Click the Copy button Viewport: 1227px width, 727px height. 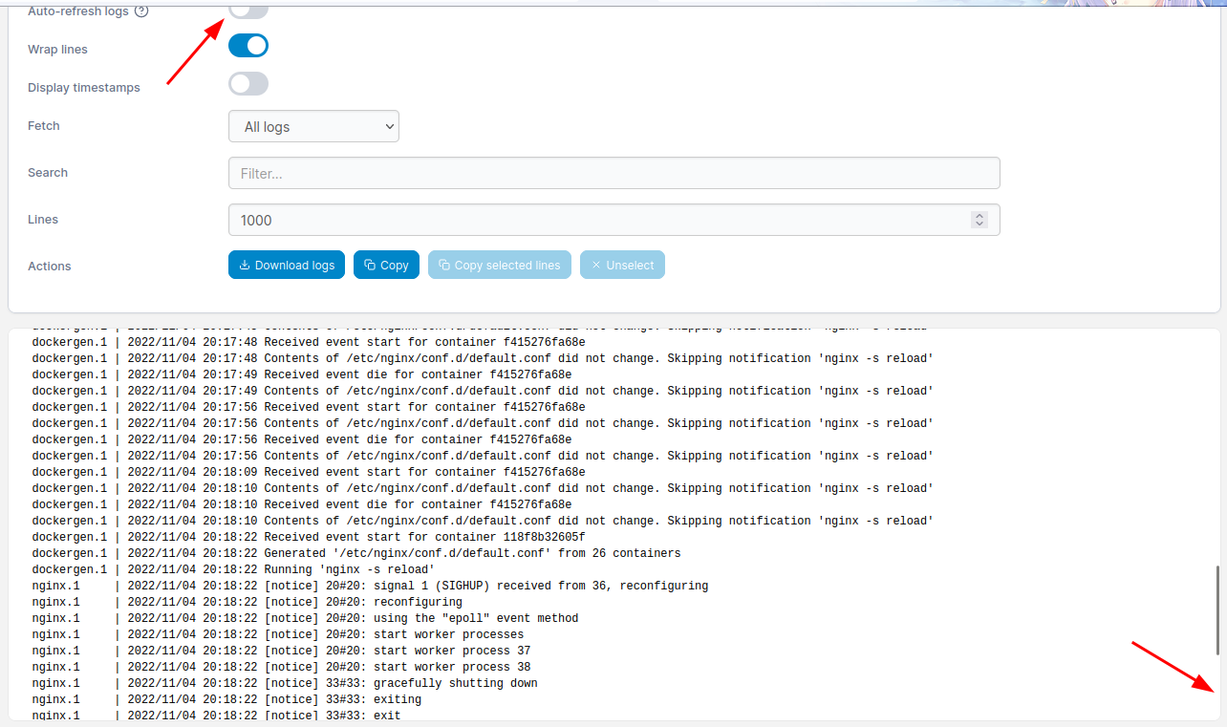(386, 265)
